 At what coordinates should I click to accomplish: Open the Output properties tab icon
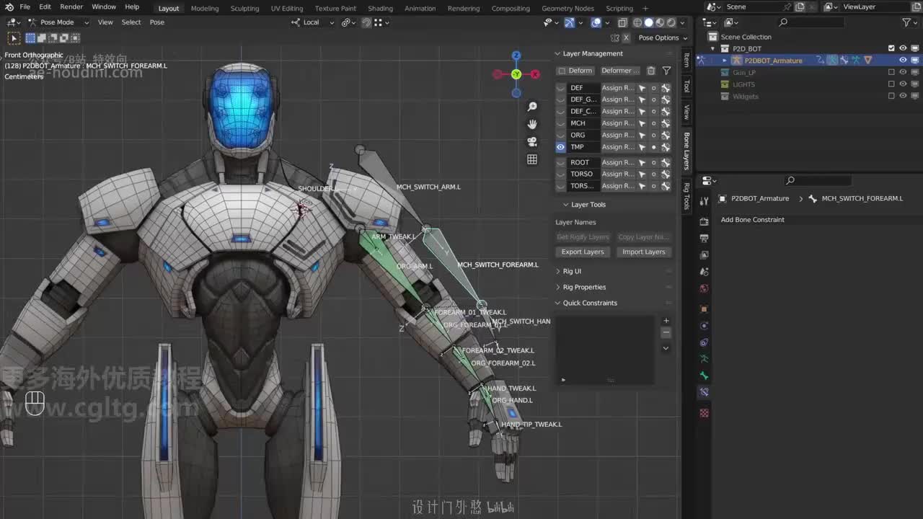coord(705,239)
